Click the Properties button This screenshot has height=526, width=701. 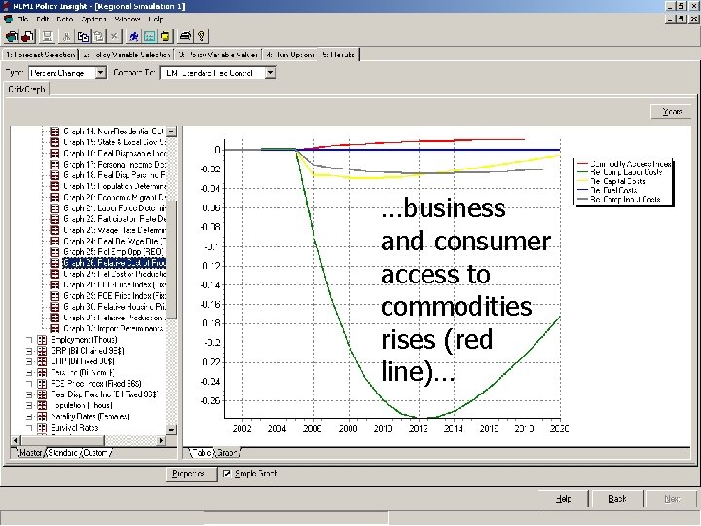point(188,474)
